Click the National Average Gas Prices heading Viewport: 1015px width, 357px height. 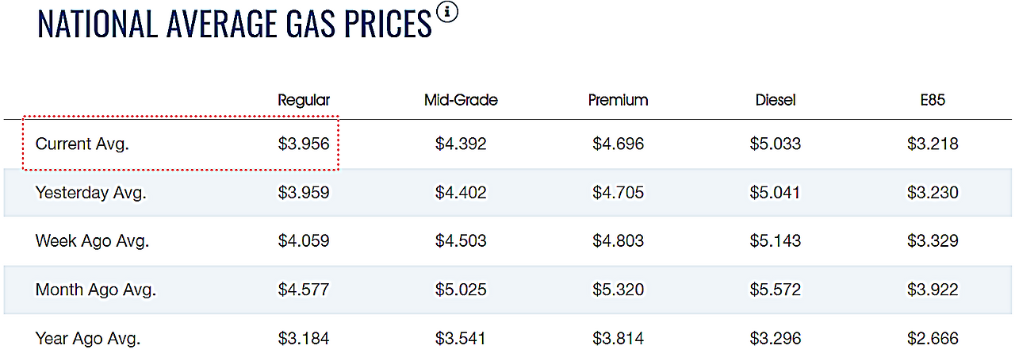coord(235,25)
